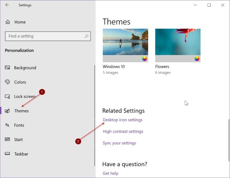
Task: Click the "Personalization" heading
Action: click(19, 50)
